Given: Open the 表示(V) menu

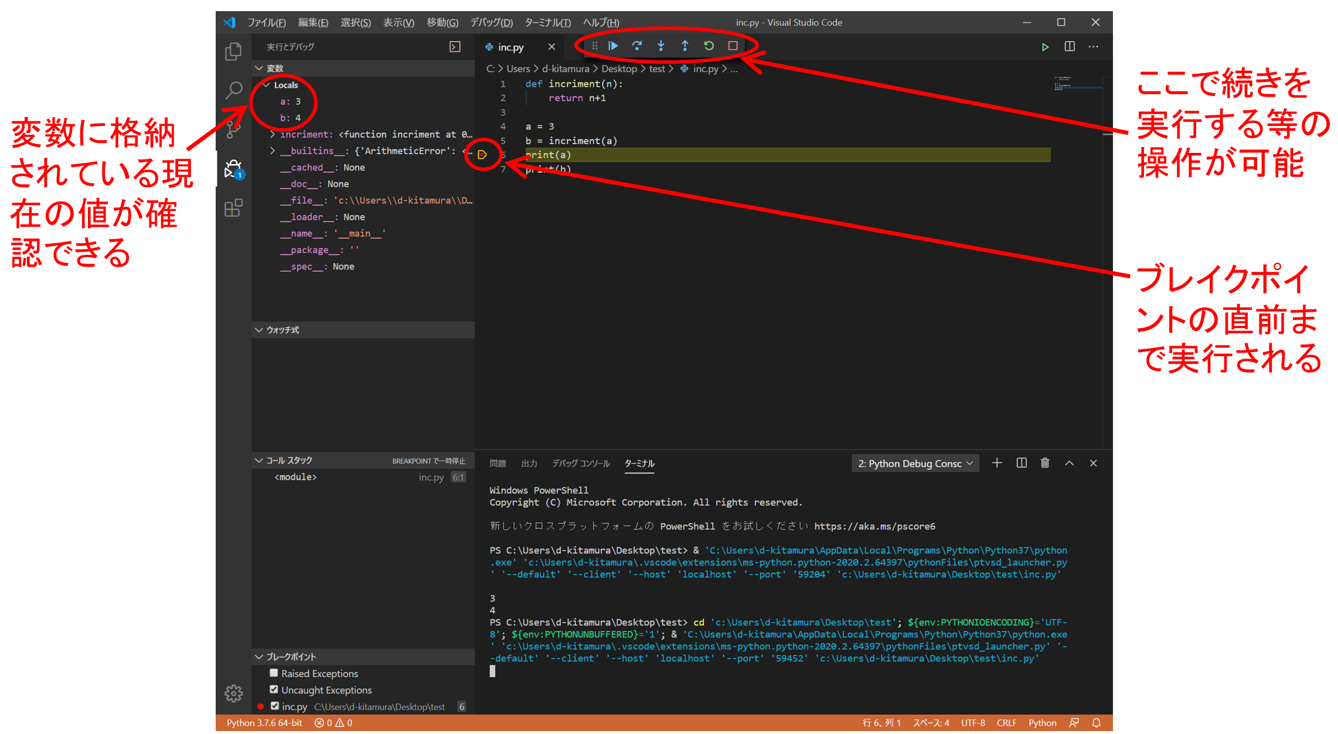Looking at the screenshot, I should [399, 22].
